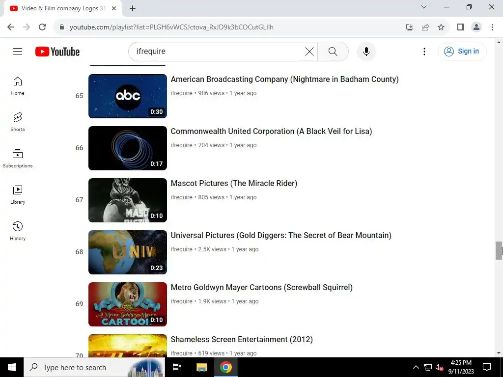503x377 pixels.
Task: Open the Chrome three-dot menu
Action: tap(492, 27)
